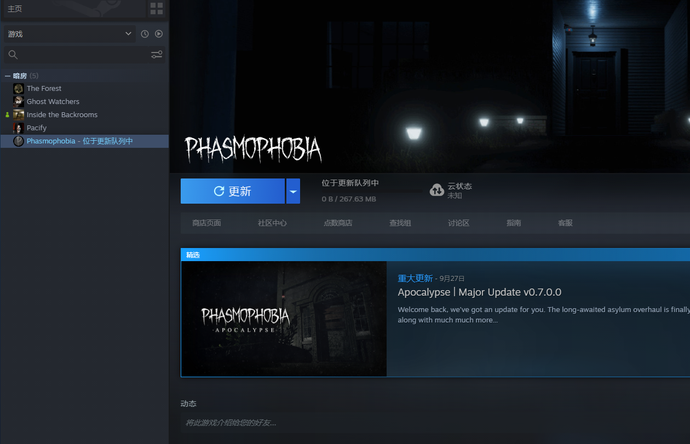Image resolution: width=690 pixels, height=444 pixels.
Task: Open 社区中心 tab
Action: pyautogui.click(x=272, y=223)
